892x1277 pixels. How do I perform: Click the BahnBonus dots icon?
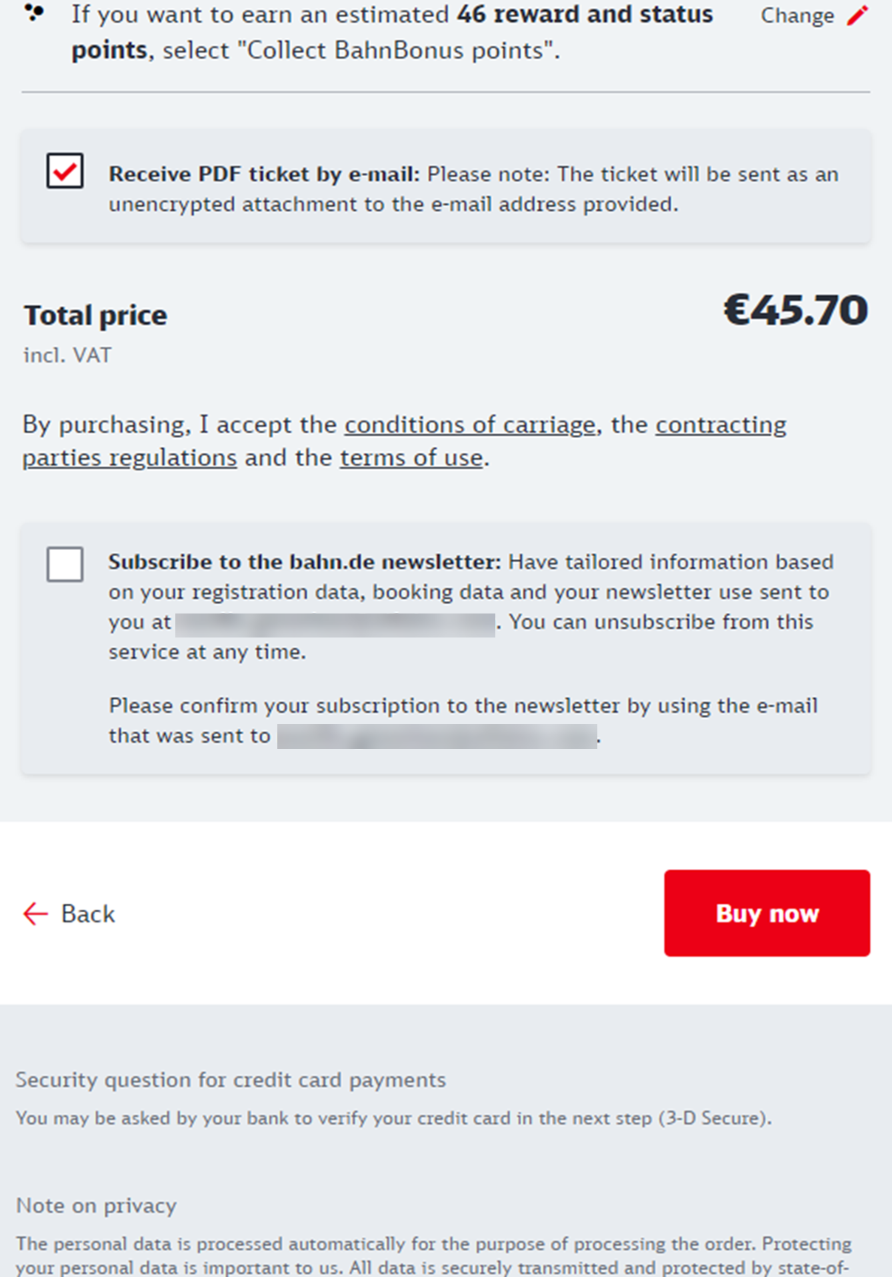[34, 12]
